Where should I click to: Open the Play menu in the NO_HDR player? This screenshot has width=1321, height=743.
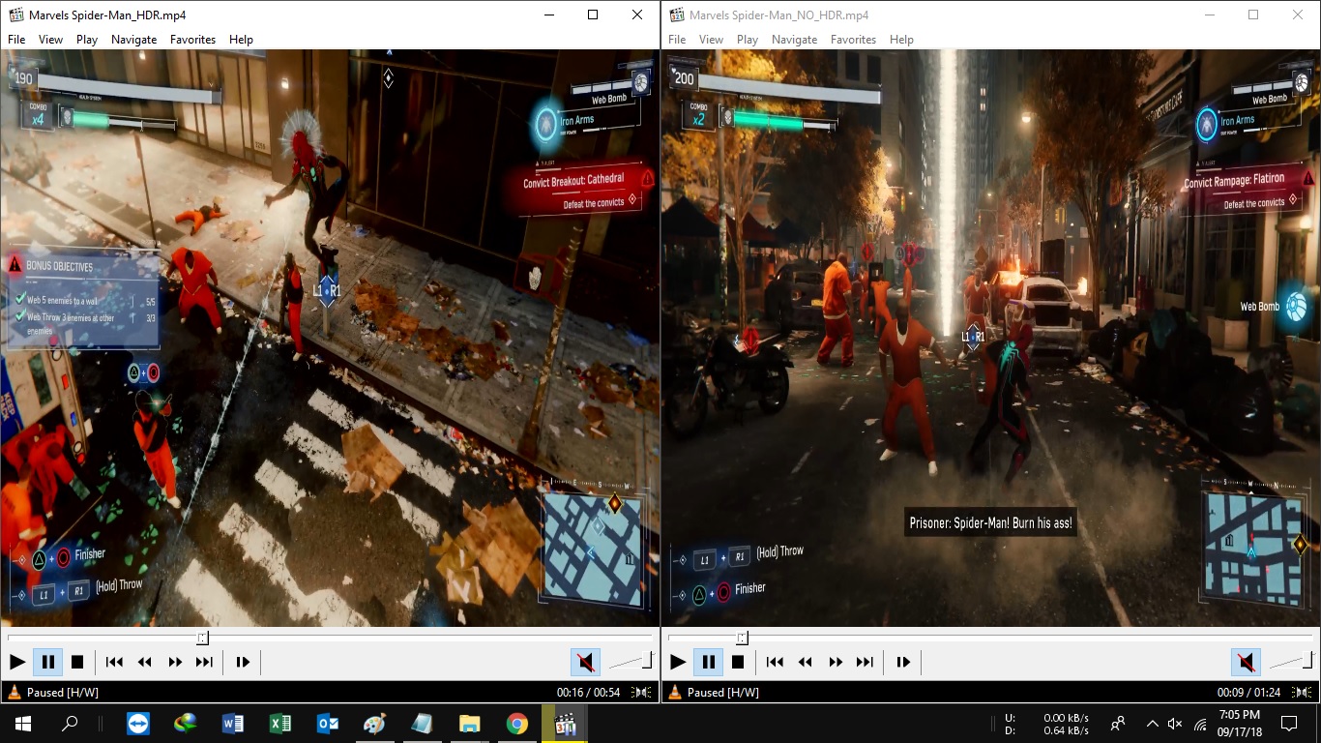(747, 40)
